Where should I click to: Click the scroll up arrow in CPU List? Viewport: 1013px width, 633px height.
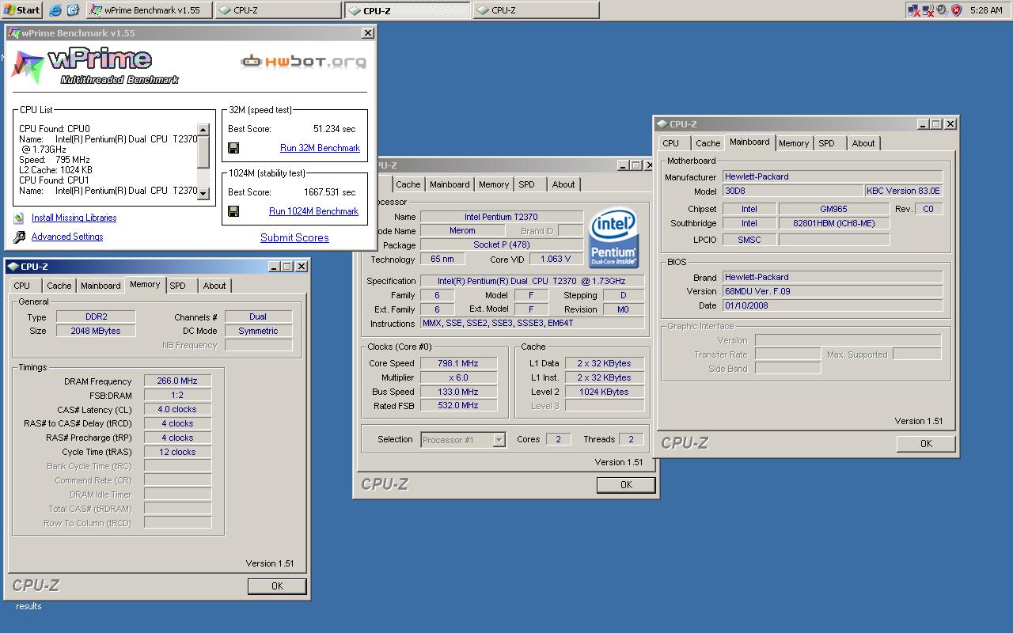point(203,130)
